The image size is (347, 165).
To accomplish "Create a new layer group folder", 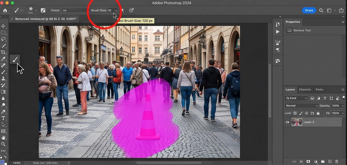I will click(x=323, y=162).
